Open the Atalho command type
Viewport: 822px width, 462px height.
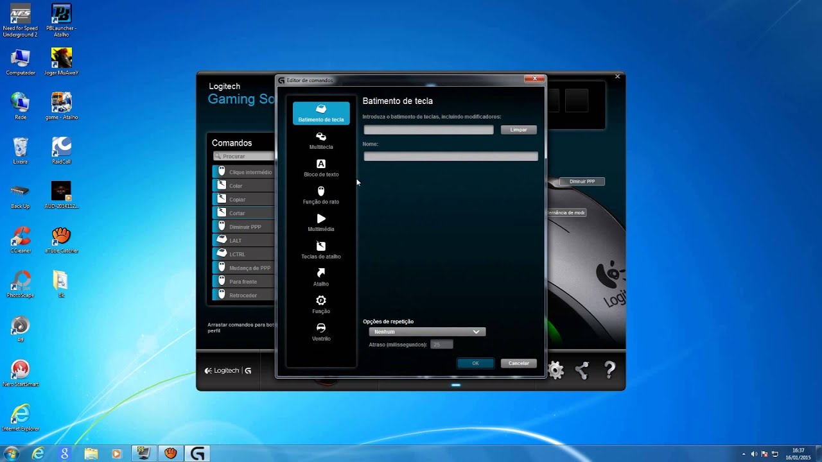point(321,278)
